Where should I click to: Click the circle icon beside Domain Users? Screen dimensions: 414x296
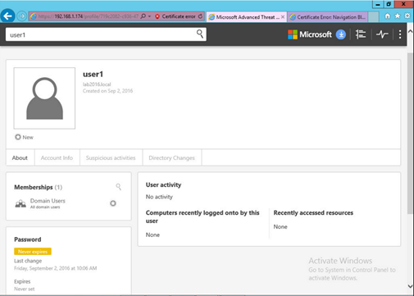point(113,203)
